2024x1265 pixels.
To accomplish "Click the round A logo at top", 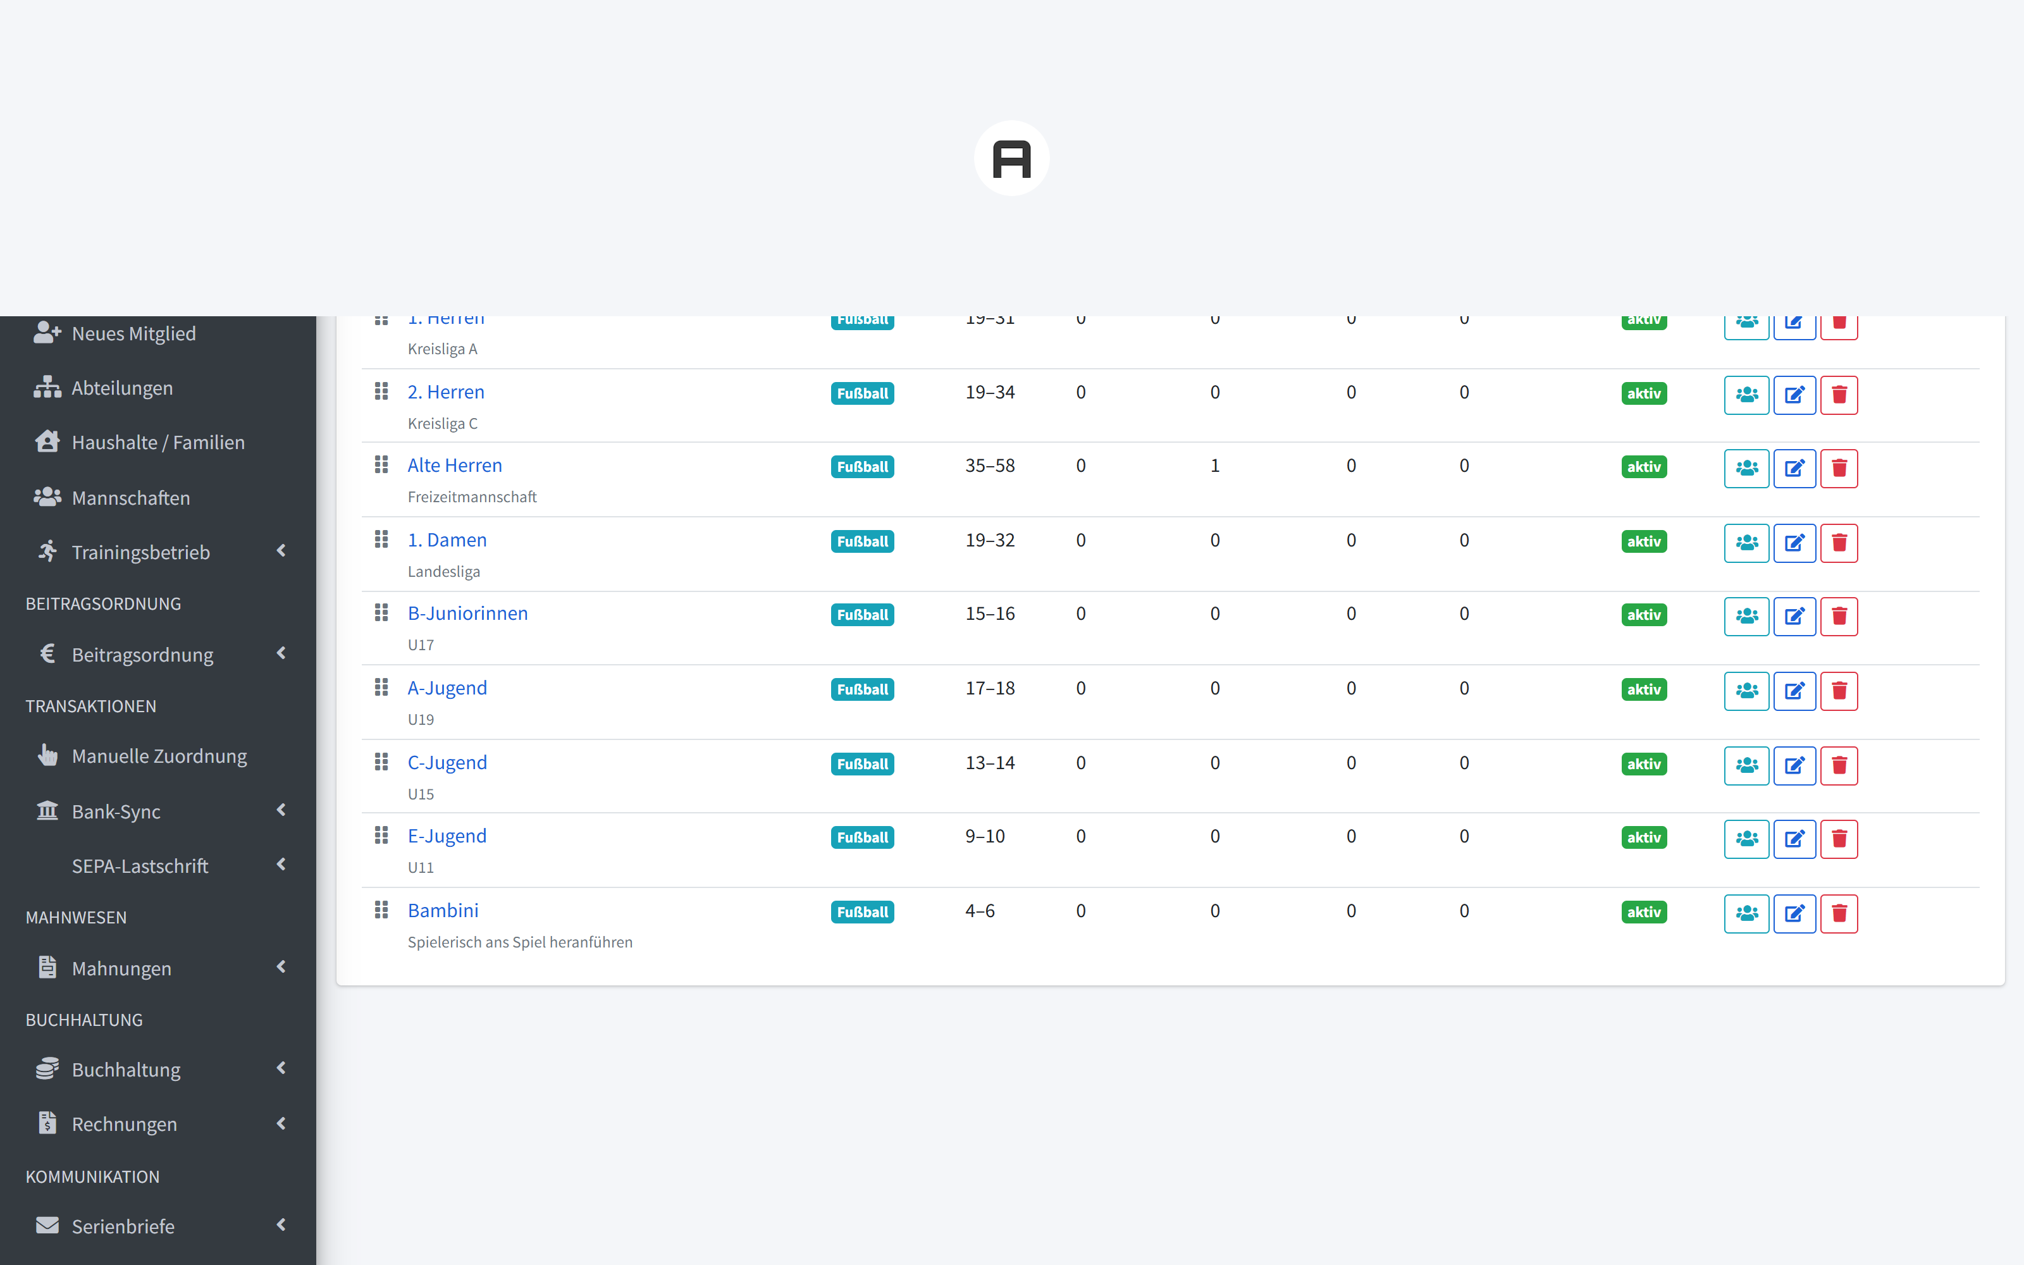I will [1012, 158].
